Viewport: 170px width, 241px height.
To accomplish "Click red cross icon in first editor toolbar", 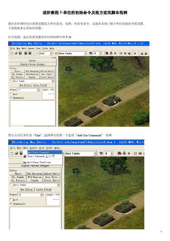I will (135, 53).
